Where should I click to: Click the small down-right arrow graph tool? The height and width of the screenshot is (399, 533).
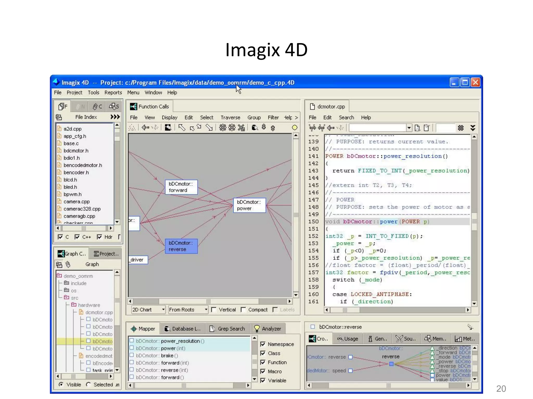(x=199, y=126)
